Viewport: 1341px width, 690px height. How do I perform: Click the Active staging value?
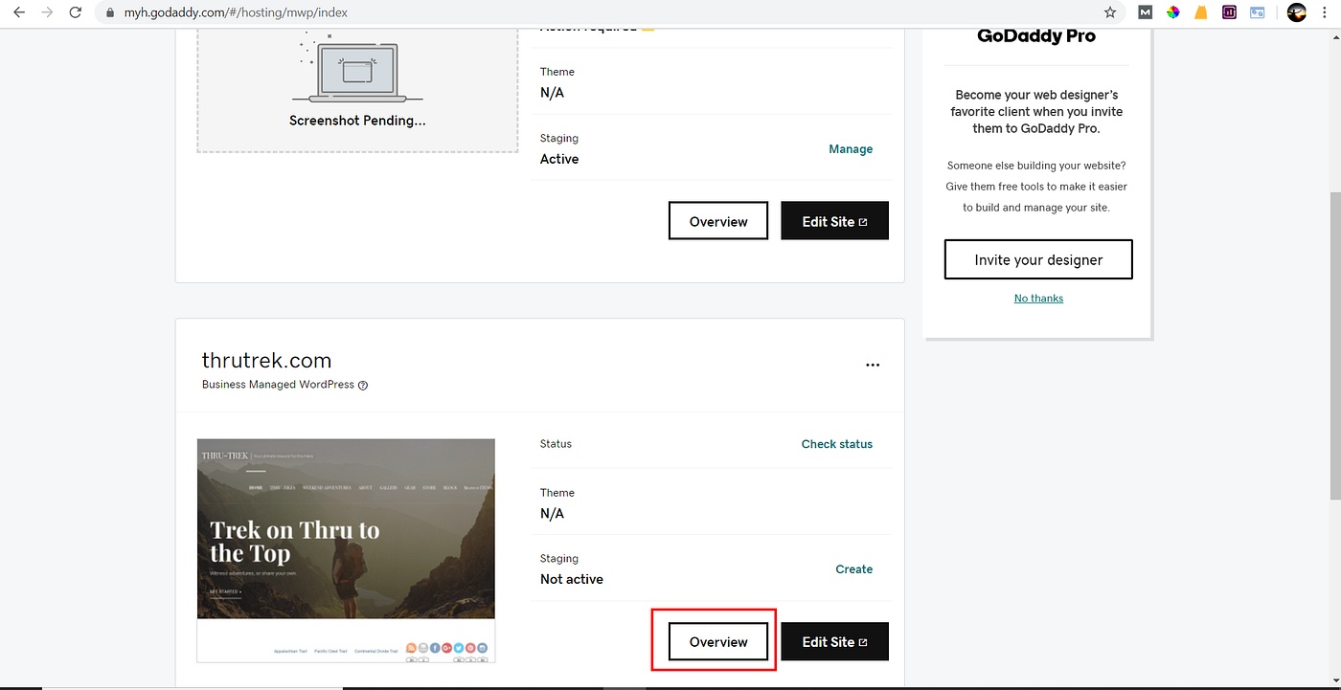coord(559,159)
